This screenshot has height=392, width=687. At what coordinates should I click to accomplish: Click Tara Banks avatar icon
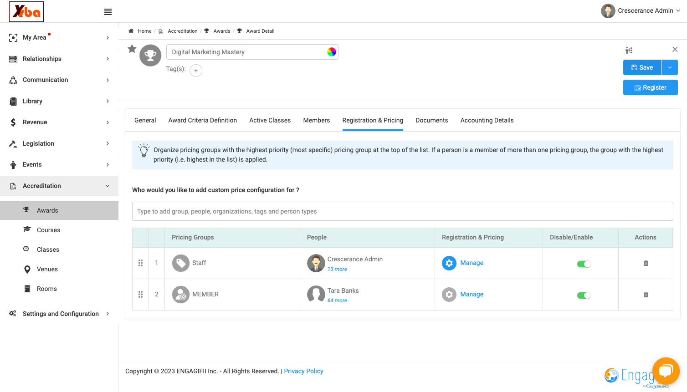[x=316, y=295]
